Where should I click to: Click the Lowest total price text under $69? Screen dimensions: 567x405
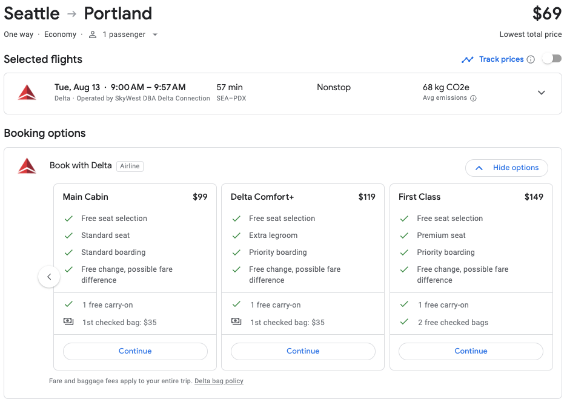[531, 34]
